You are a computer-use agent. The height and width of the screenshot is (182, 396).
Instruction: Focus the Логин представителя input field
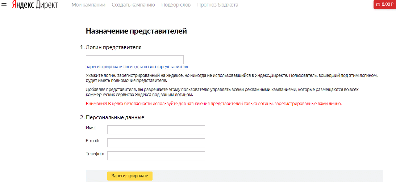coord(134,60)
